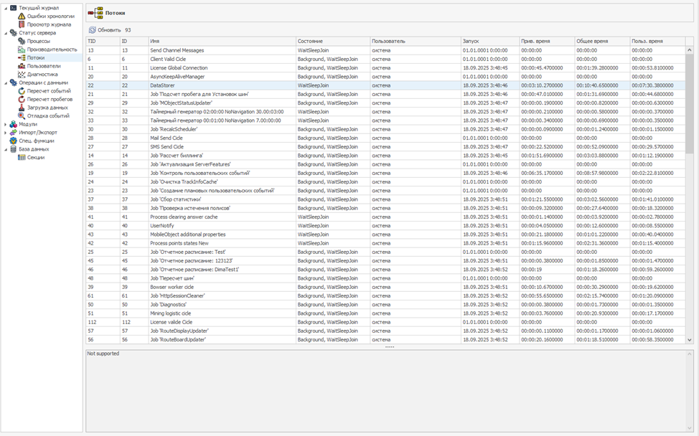Image resolution: width=699 pixels, height=436 pixels.
Task: Expand the Модули tree node
Action: [x=6, y=124]
